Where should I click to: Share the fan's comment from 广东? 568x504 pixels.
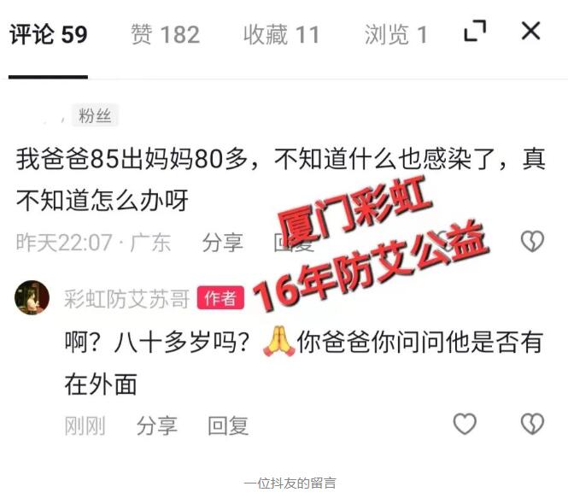222,243
